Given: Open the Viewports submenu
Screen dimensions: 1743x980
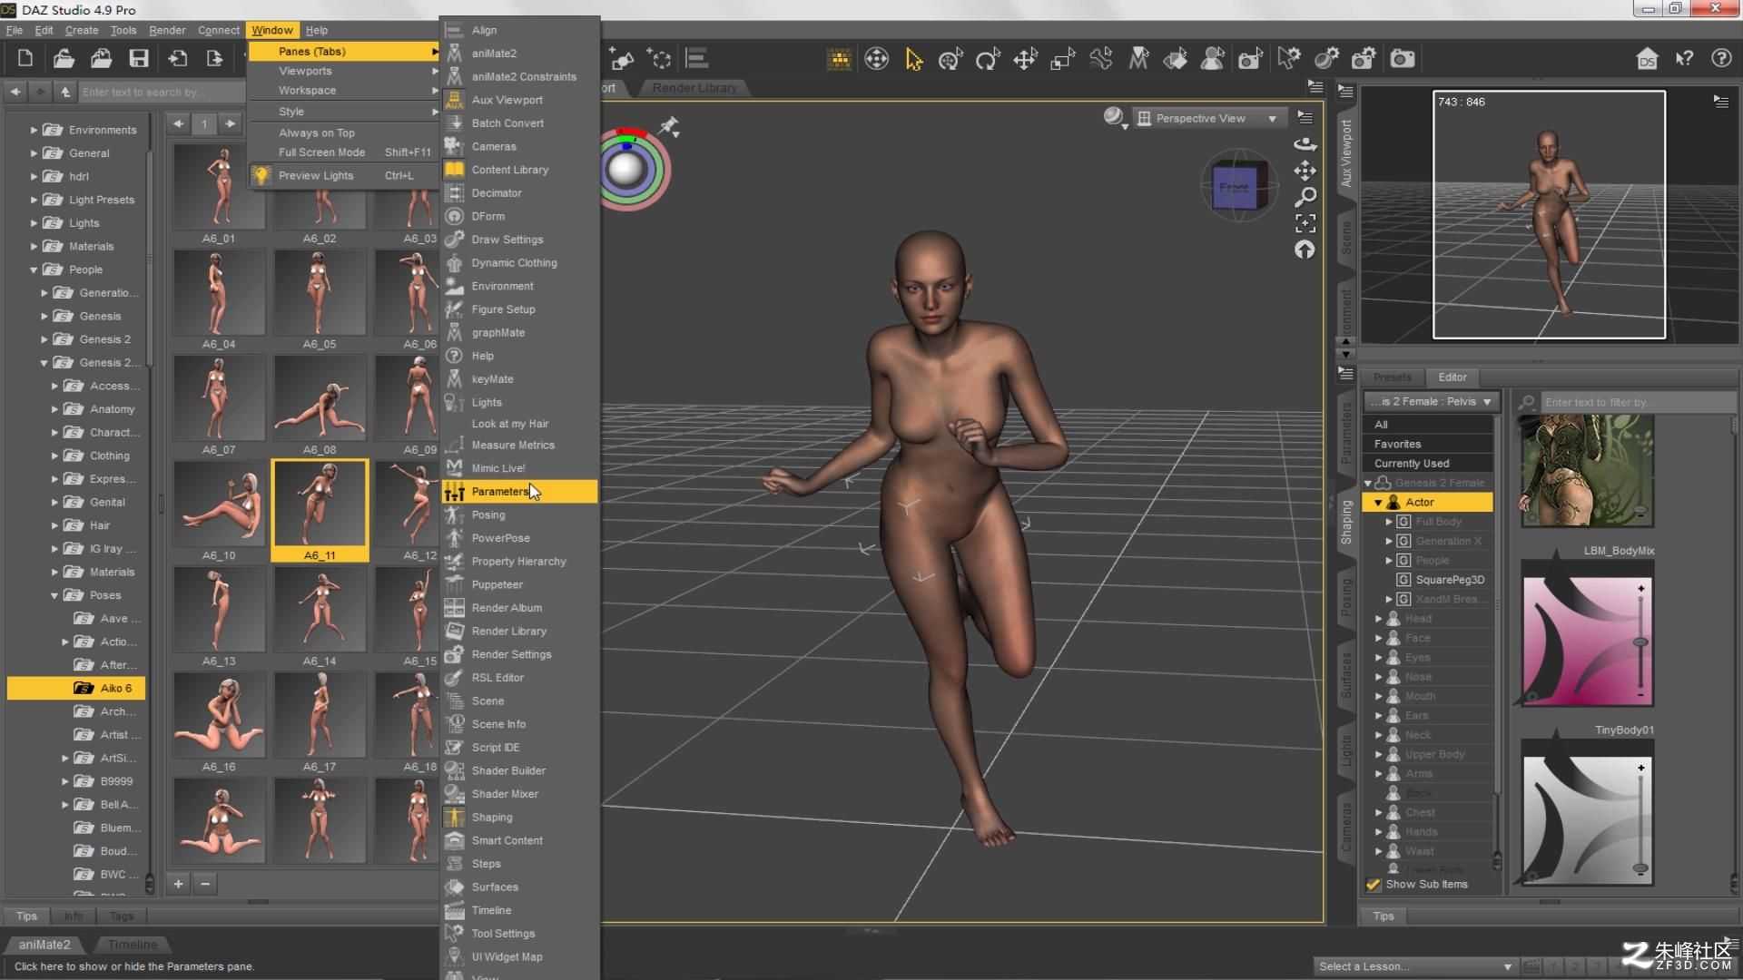Looking at the screenshot, I should [x=343, y=71].
